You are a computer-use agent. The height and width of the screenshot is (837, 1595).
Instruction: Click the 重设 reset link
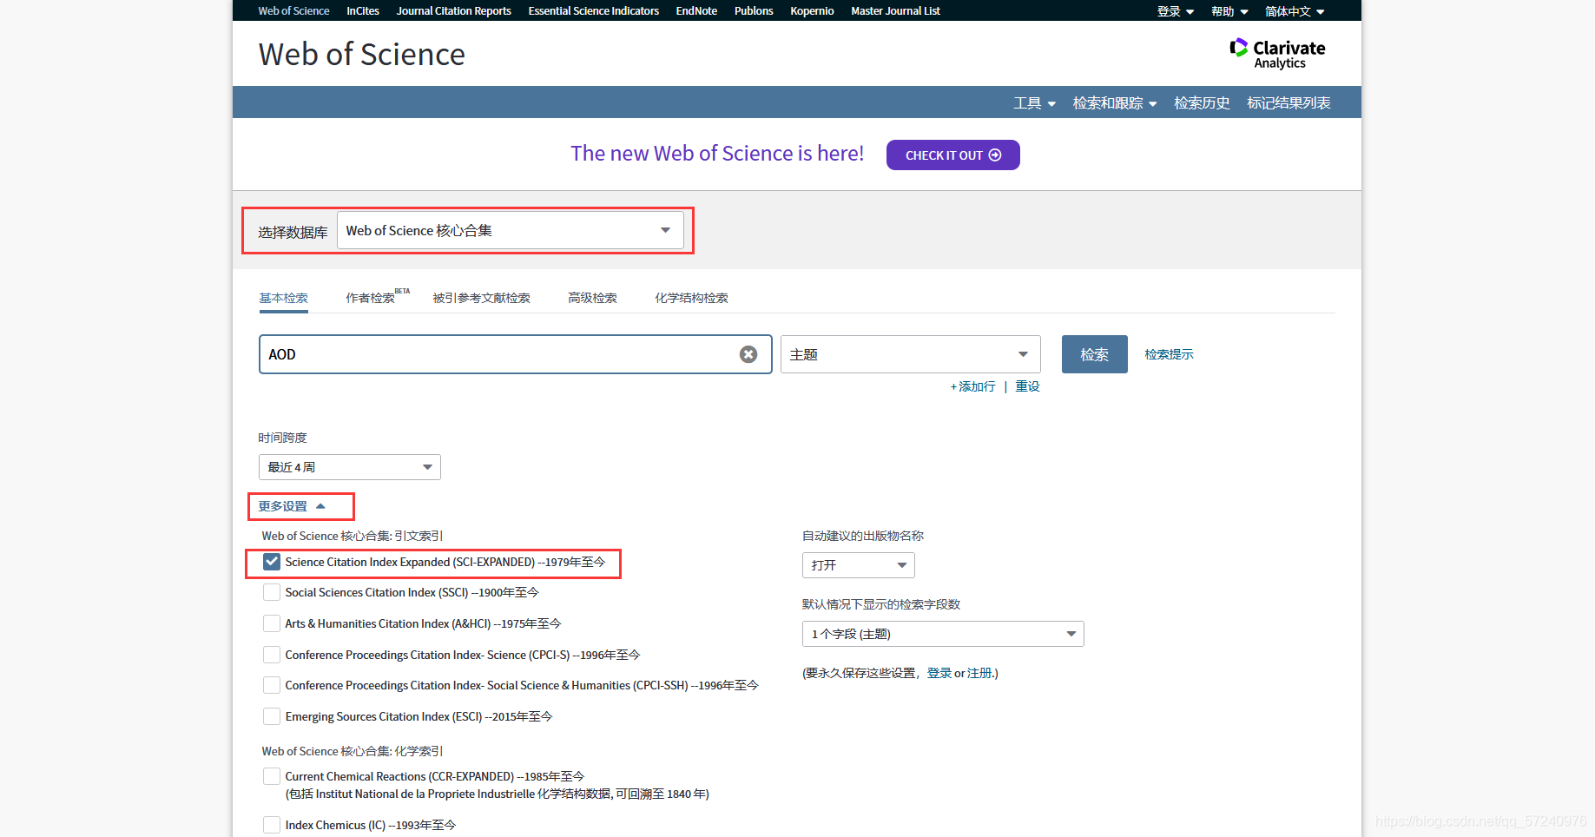(1027, 386)
